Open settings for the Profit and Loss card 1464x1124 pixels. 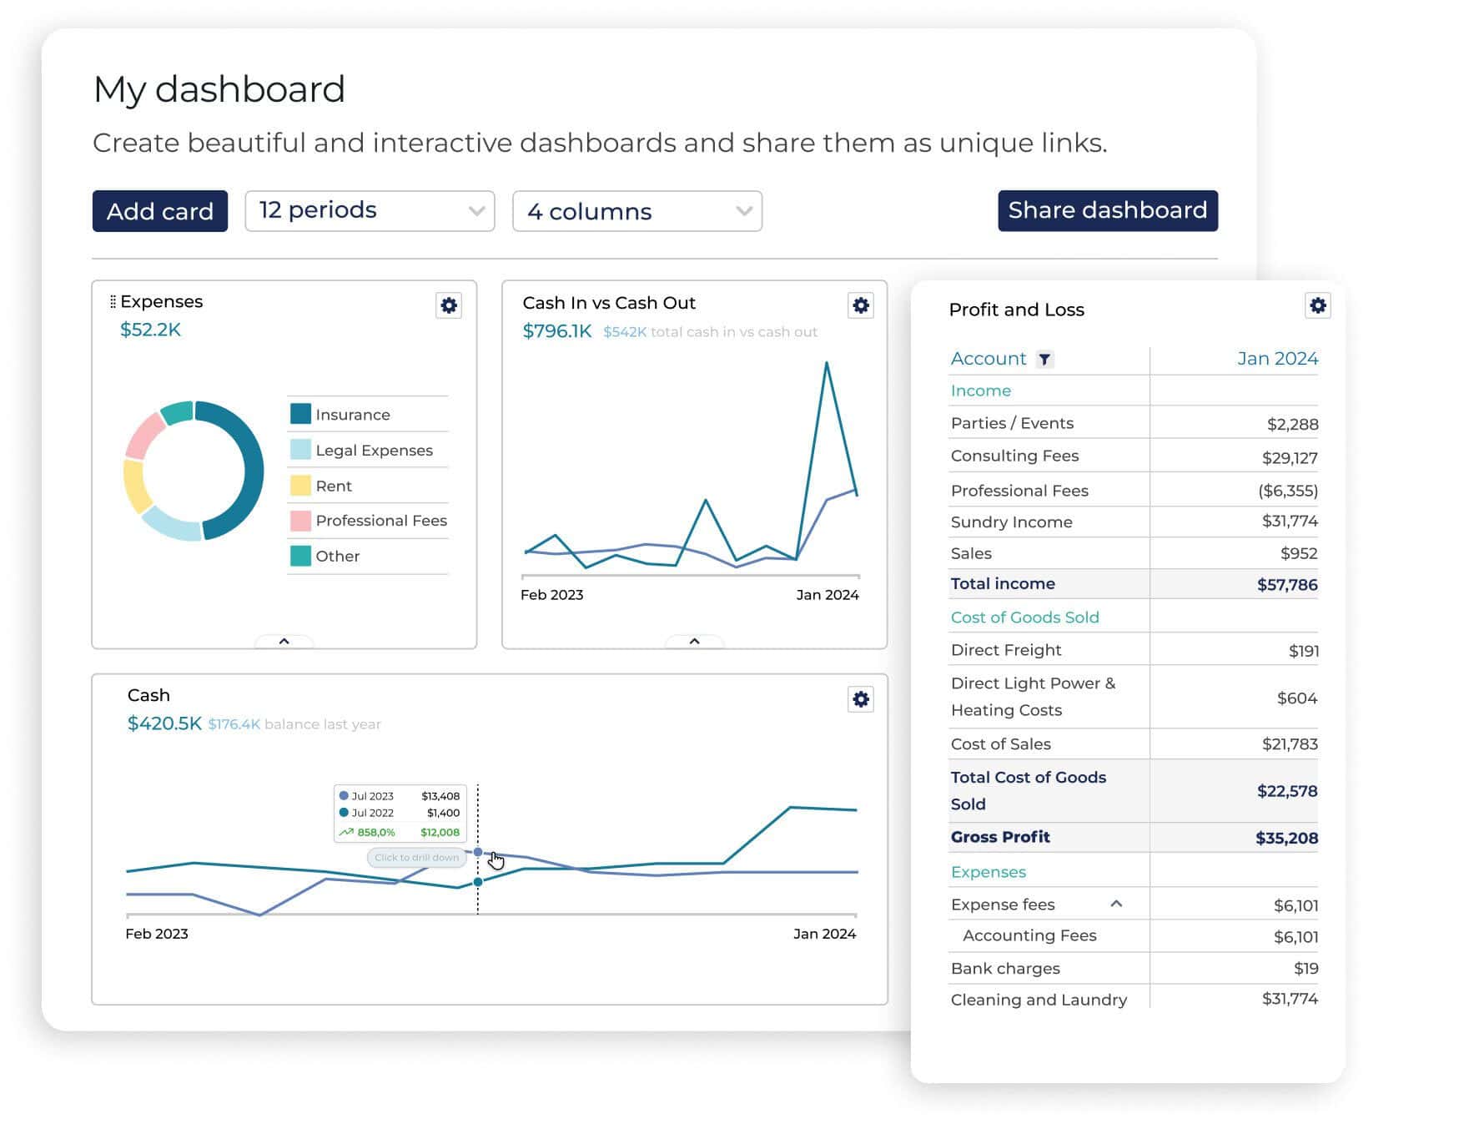(1318, 305)
